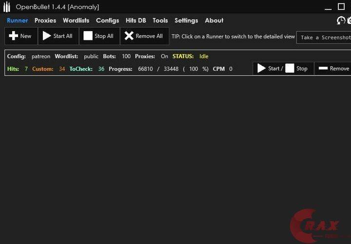Click the Remove All button
351x244 pixels.
[x=145, y=36]
